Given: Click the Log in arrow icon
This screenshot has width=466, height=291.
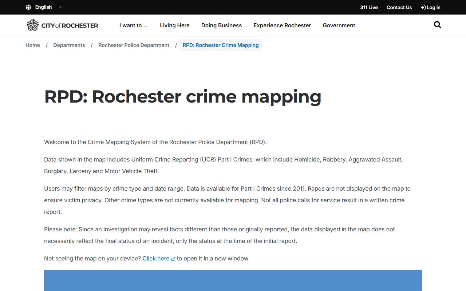Looking at the screenshot, I should [x=423, y=7].
